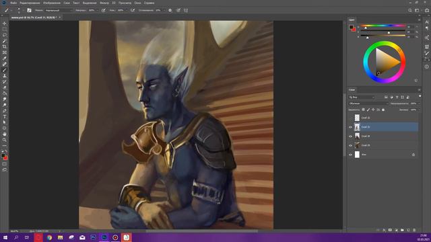Open the Изображение menu
431x242 pixels.
click(52, 3)
